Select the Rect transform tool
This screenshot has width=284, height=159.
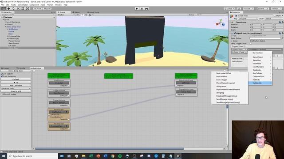click(x=23, y=9)
